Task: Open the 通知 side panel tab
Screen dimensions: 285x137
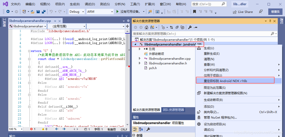Action: click(282, 21)
